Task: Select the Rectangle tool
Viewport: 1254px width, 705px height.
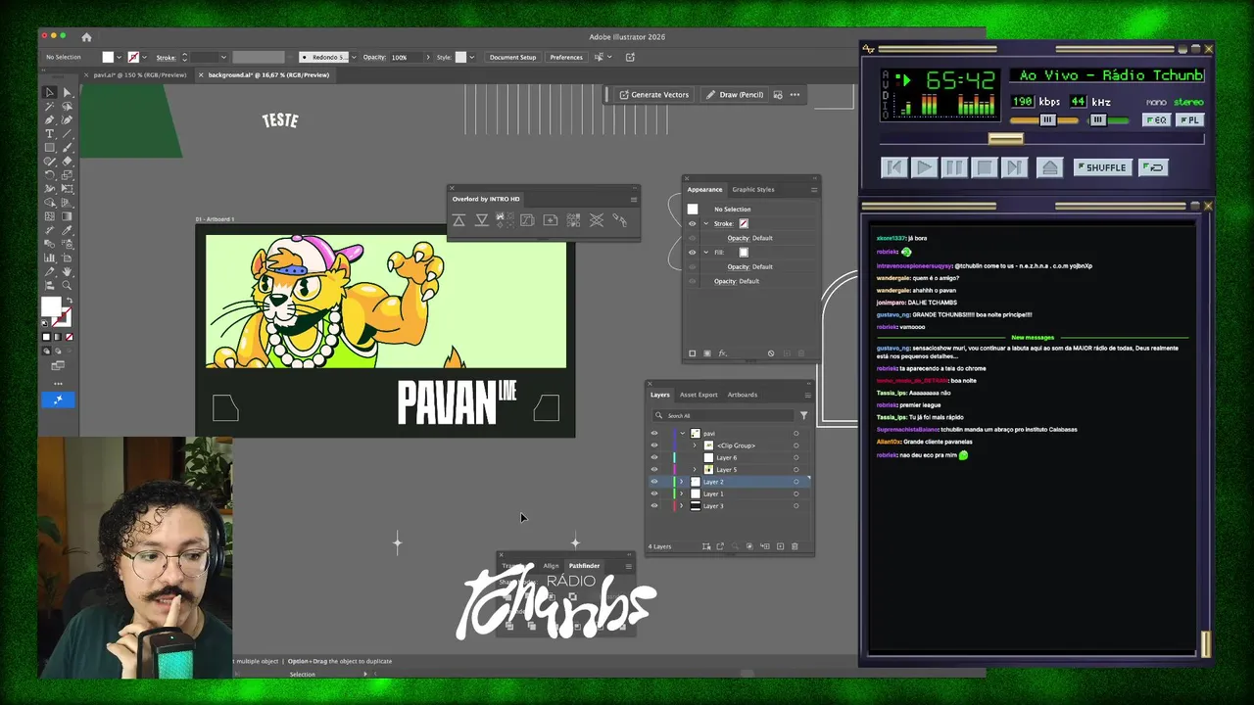Action: point(50,147)
